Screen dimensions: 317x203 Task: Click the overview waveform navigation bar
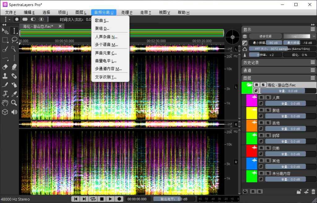[122, 33]
